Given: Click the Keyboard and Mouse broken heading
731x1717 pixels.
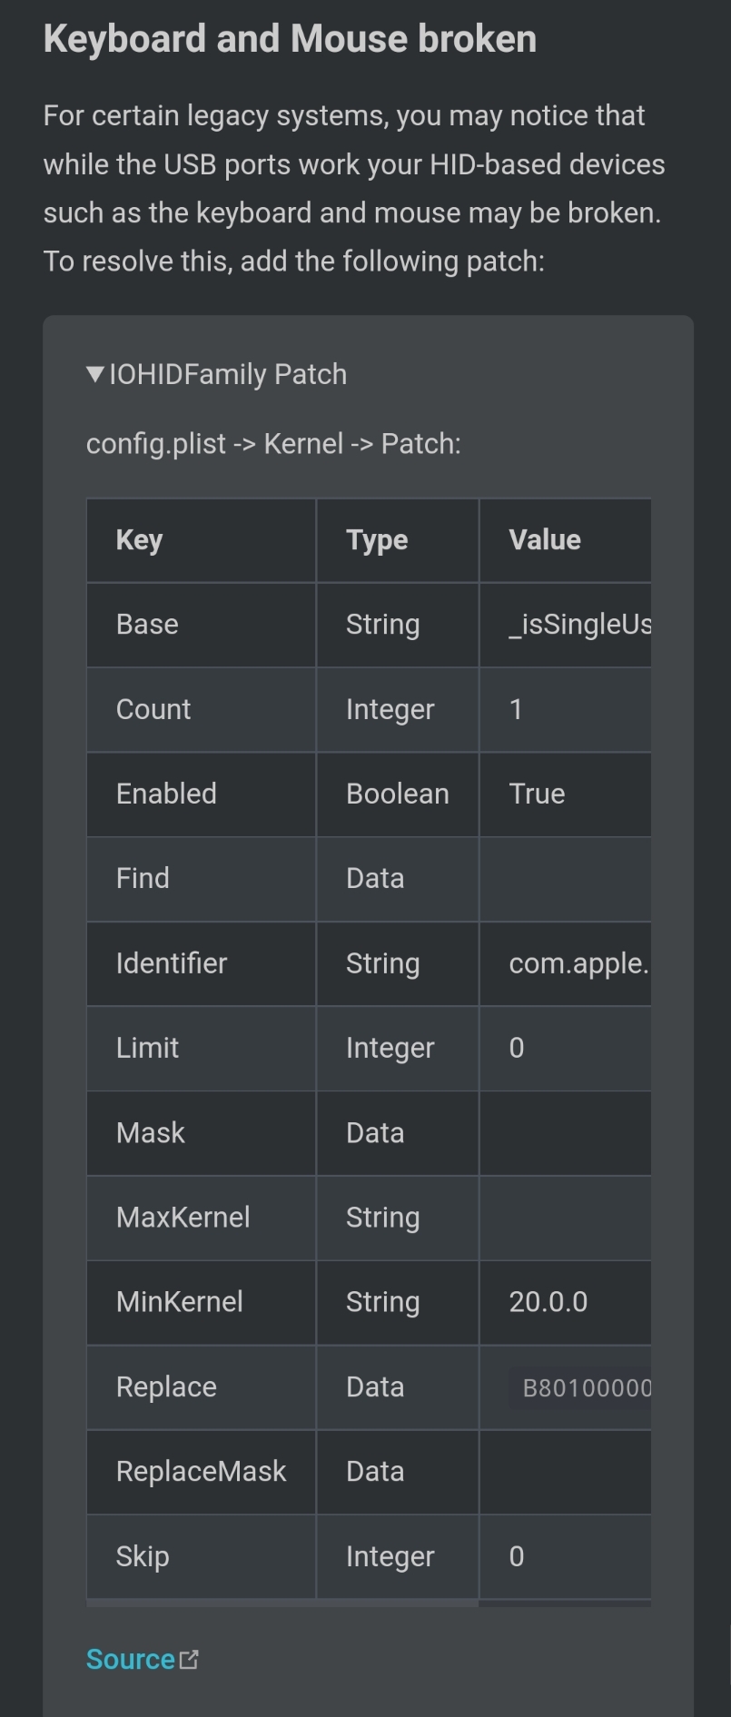Looking at the screenshot, I should pos(290,39).
